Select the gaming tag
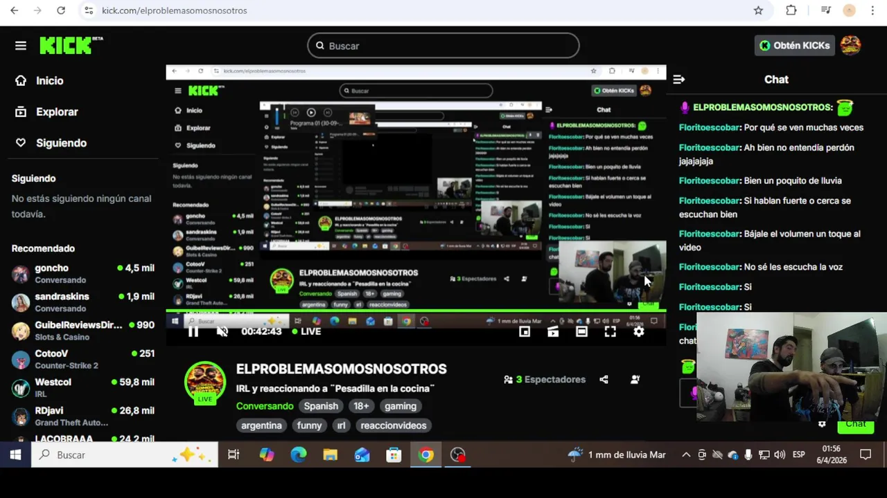 tap(401, 406)
